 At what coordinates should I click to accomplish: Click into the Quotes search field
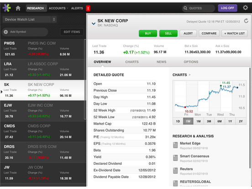coord(199,8)
